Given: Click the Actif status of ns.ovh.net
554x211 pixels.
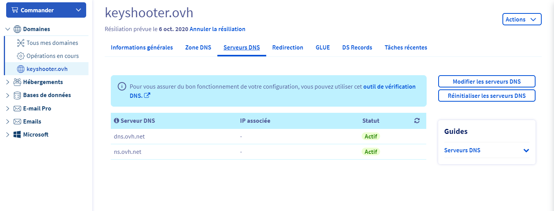Looking at the screenshot, I should (371, 152).
